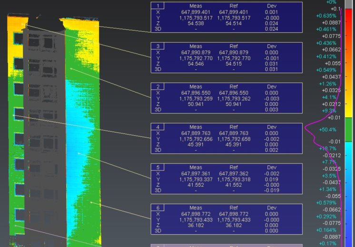Select annotation number box labeled 1

click(x=158, y=6)
